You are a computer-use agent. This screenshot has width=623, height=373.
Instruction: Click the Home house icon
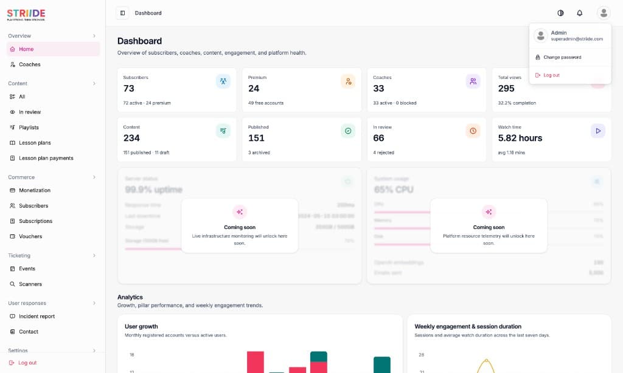point(12,49)
